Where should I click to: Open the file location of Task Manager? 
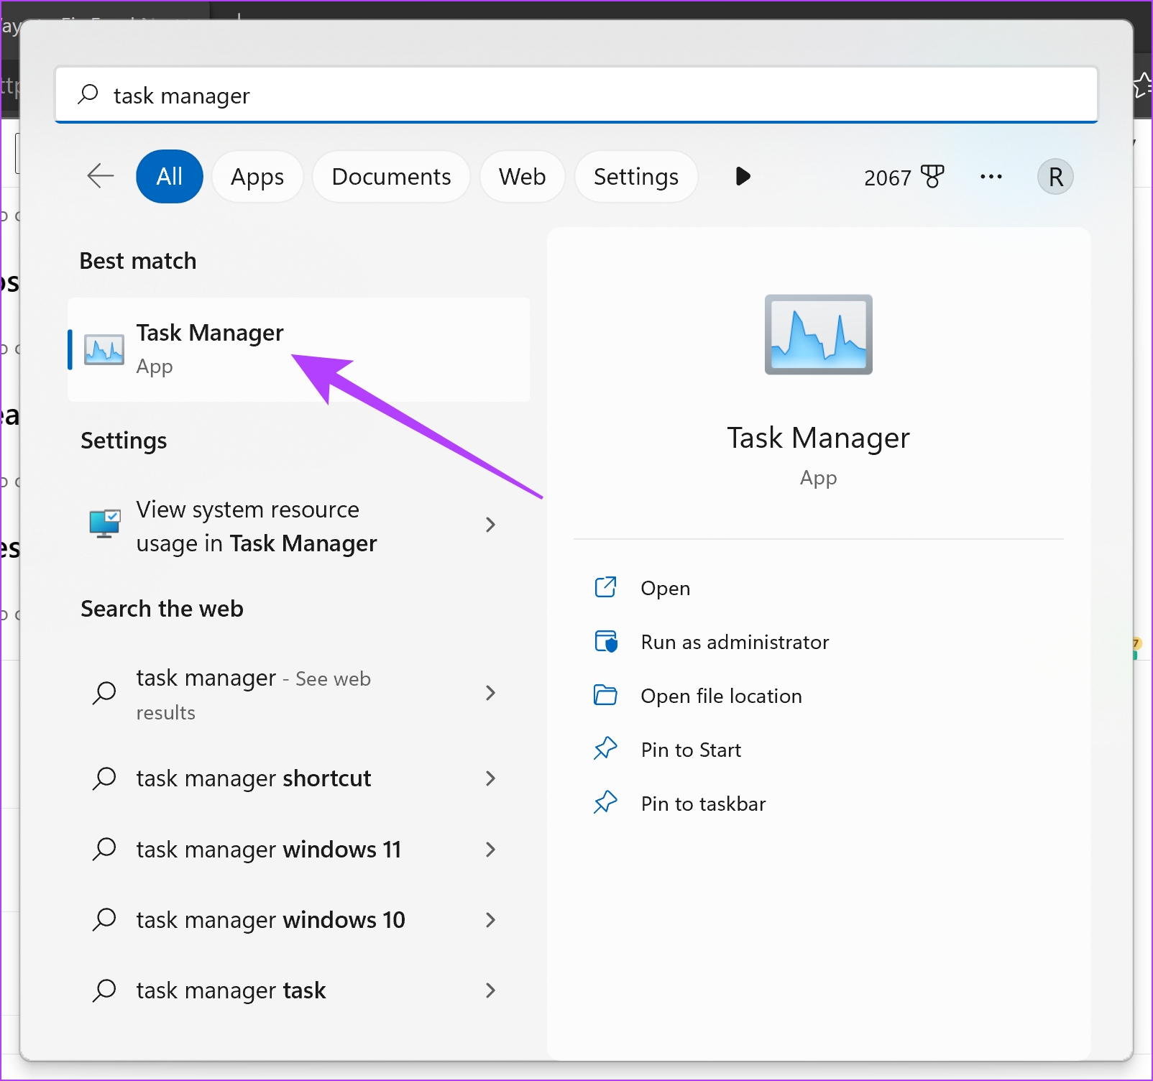click(721, 696)
